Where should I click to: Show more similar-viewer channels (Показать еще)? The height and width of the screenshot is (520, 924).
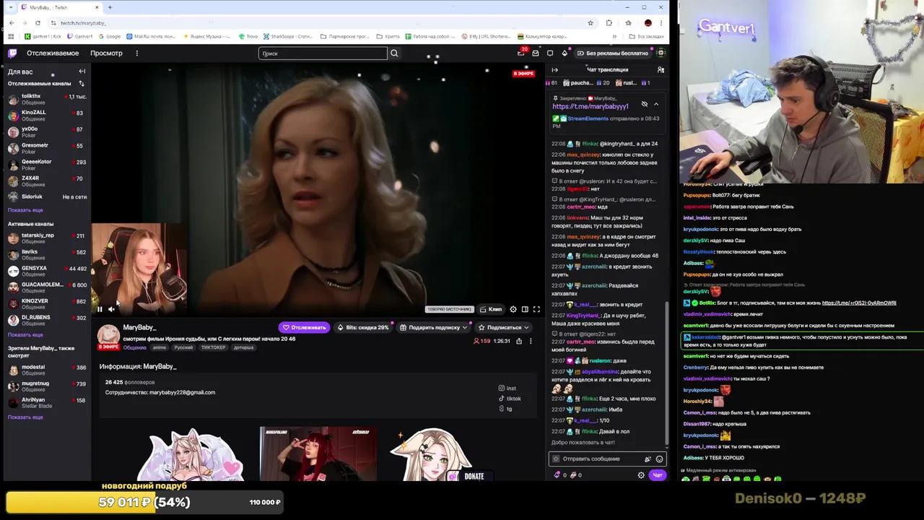(25, 417)
